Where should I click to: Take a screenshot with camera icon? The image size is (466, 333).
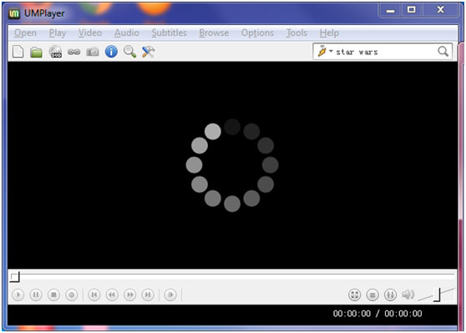point(93,52)
